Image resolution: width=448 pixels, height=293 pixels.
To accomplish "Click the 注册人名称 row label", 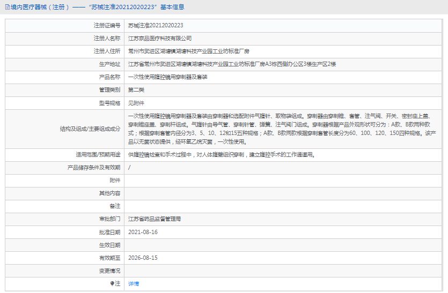I will click(107, 38).
